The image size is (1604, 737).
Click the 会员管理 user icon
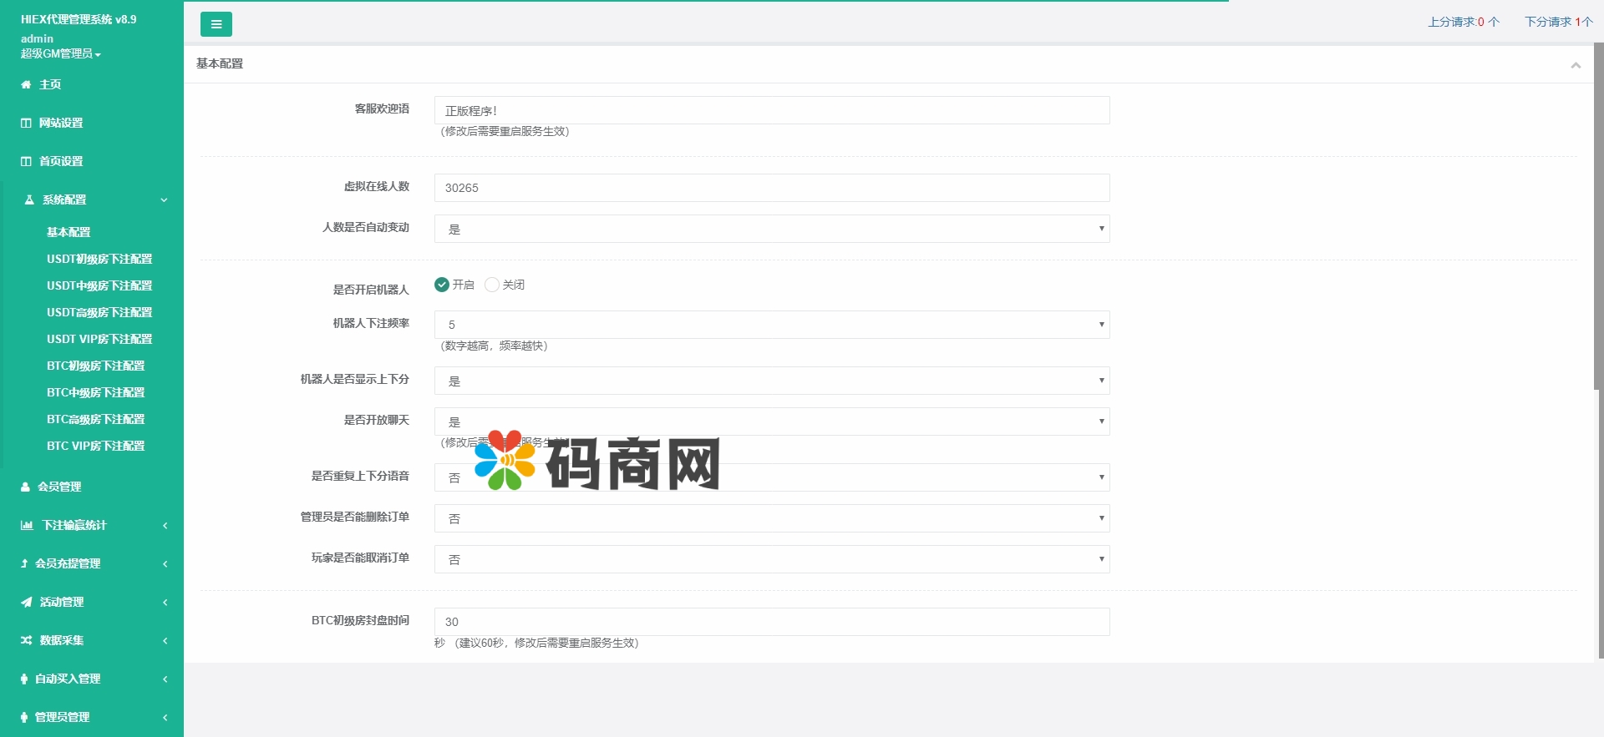pos(25,487)
